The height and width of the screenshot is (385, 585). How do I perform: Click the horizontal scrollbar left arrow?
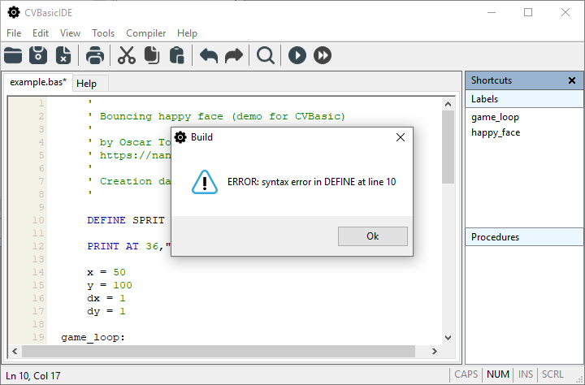pos(15,351)
